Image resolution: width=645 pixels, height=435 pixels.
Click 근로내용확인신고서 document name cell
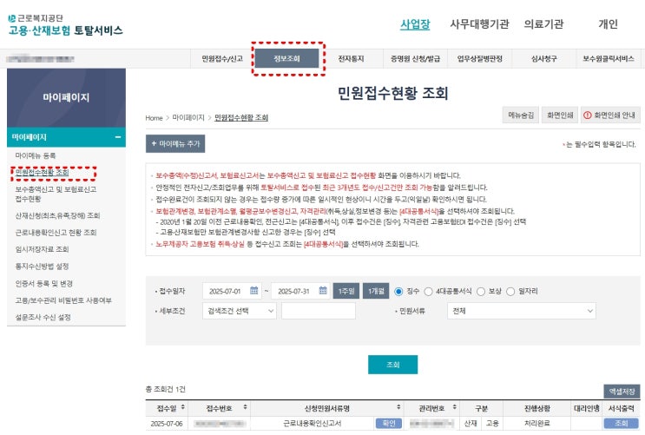(x=313, y=423)
